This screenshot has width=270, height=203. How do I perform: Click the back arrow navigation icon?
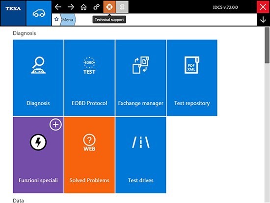58,7
